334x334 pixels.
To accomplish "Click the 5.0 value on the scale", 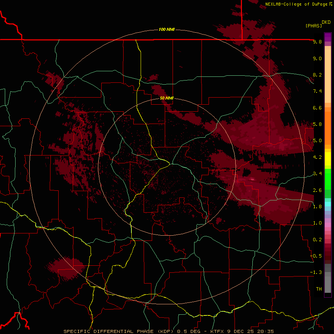I will [317, 141].
